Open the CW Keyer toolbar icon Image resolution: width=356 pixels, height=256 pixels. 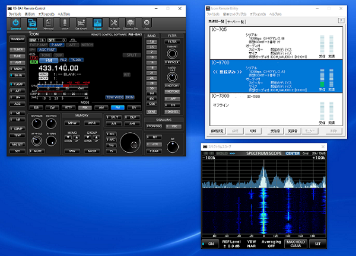(81, 23)
